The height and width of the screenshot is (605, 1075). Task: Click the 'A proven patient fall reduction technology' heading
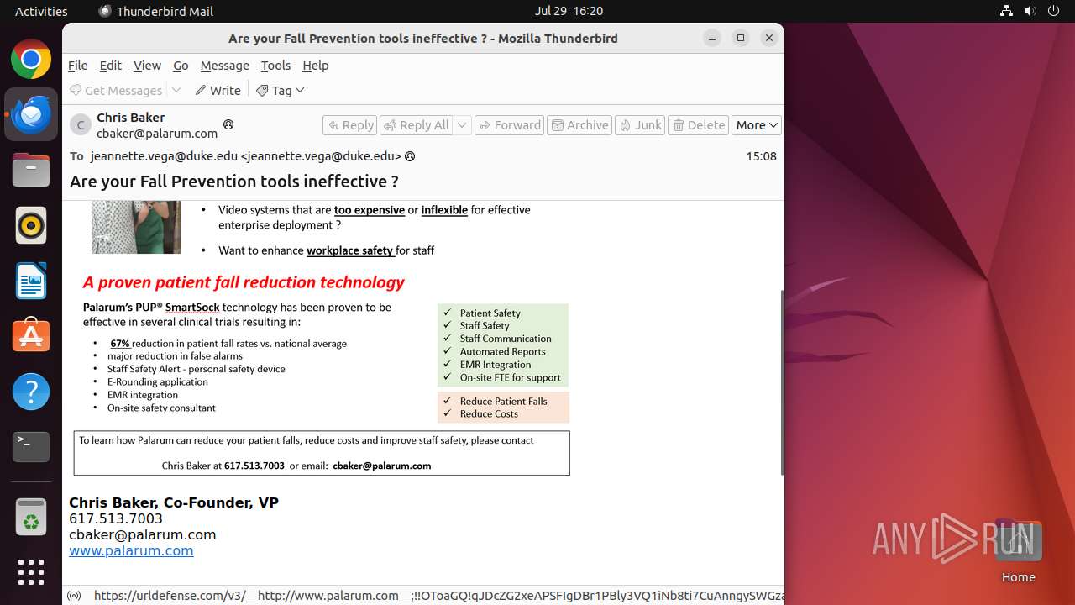pos(244,282)
